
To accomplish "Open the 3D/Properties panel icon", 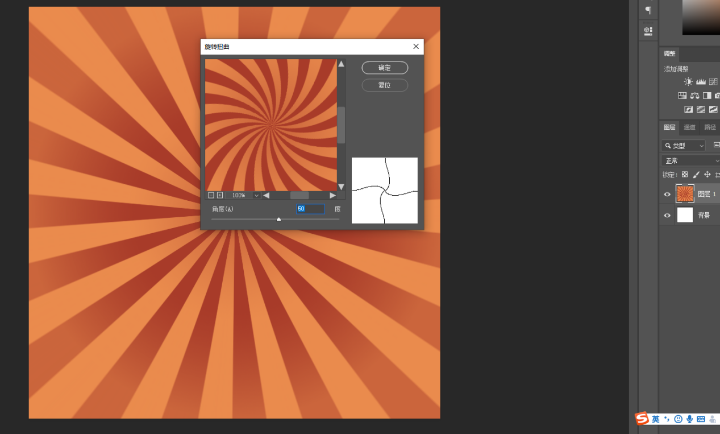I will (x=648, y=31).
